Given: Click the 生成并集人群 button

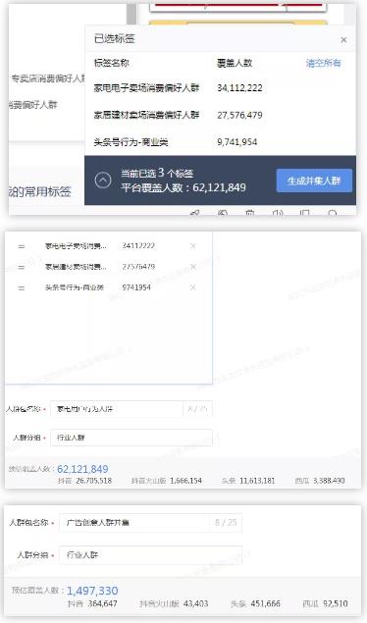Looking at the screenshot, I should pos(314,181).
